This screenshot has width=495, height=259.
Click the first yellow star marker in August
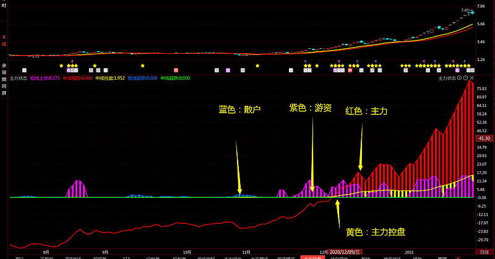(61, 66)
